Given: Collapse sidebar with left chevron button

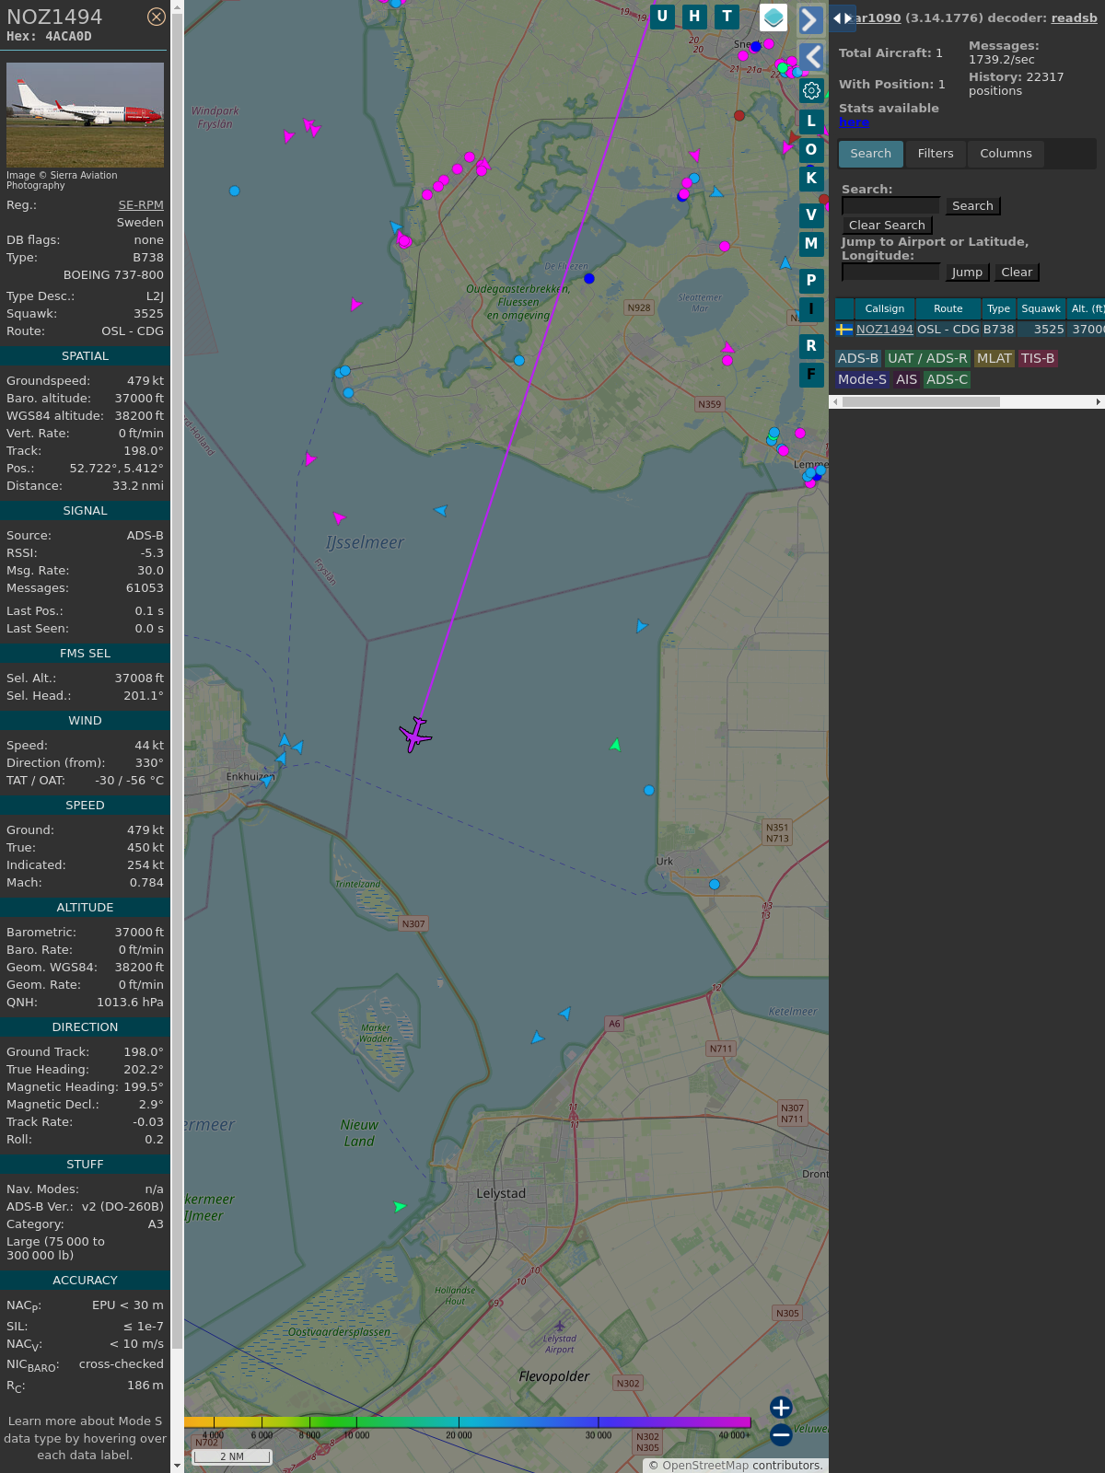Looking at the screenshot, I should [x=810, y=57].
